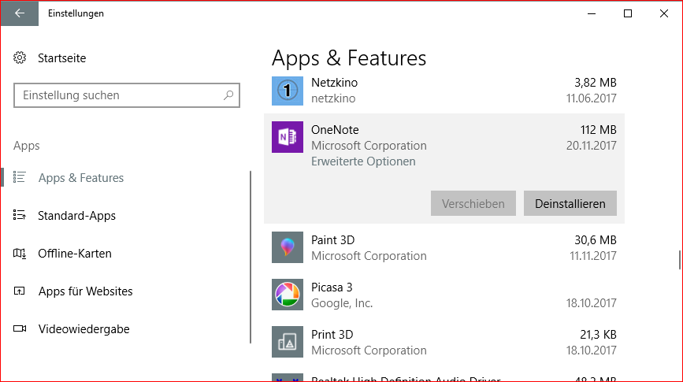Click the Standard-Apps sidebar icon
683x382 pixels.
pyautogui.click(x=19, y=215)
